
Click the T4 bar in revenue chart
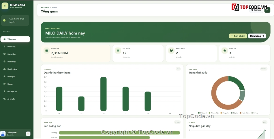(x=59, y=99)
